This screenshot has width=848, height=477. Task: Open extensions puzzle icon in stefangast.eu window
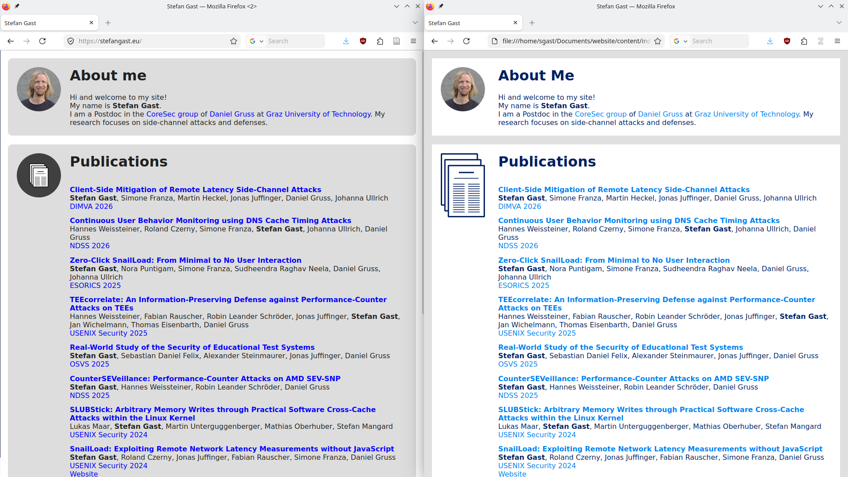[x=380, y=41]
